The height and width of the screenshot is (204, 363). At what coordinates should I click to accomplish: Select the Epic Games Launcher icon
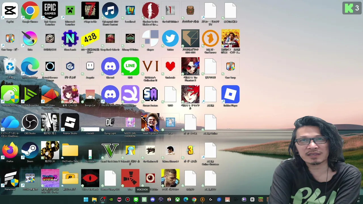(x=50, y=11)
